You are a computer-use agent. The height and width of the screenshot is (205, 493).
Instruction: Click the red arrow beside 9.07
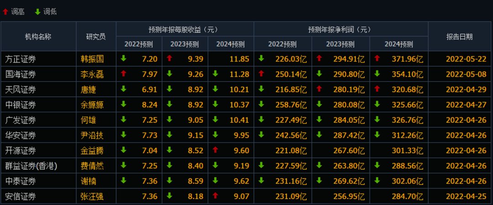click(x=215, y=196)
